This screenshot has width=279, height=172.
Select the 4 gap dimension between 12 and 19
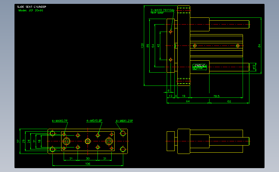(176, 96)
